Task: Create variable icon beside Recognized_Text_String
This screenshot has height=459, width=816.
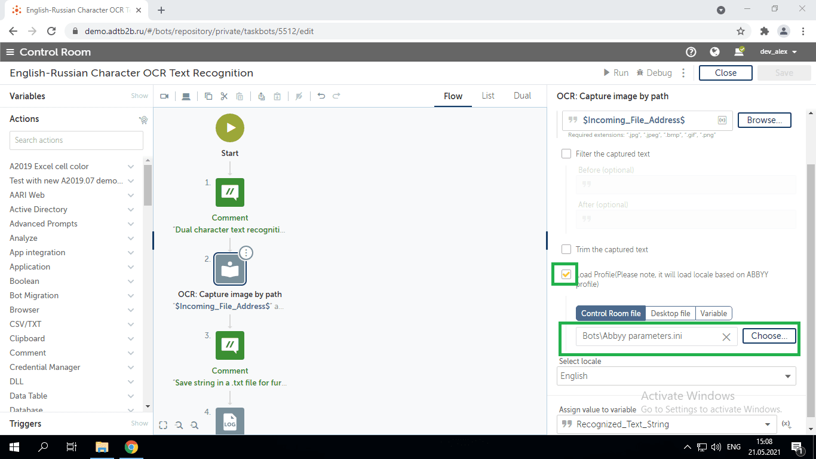Action: click(x=787, y=424)
